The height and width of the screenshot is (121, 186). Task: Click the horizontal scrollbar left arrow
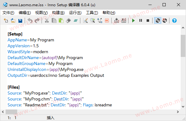click(3, 112)
